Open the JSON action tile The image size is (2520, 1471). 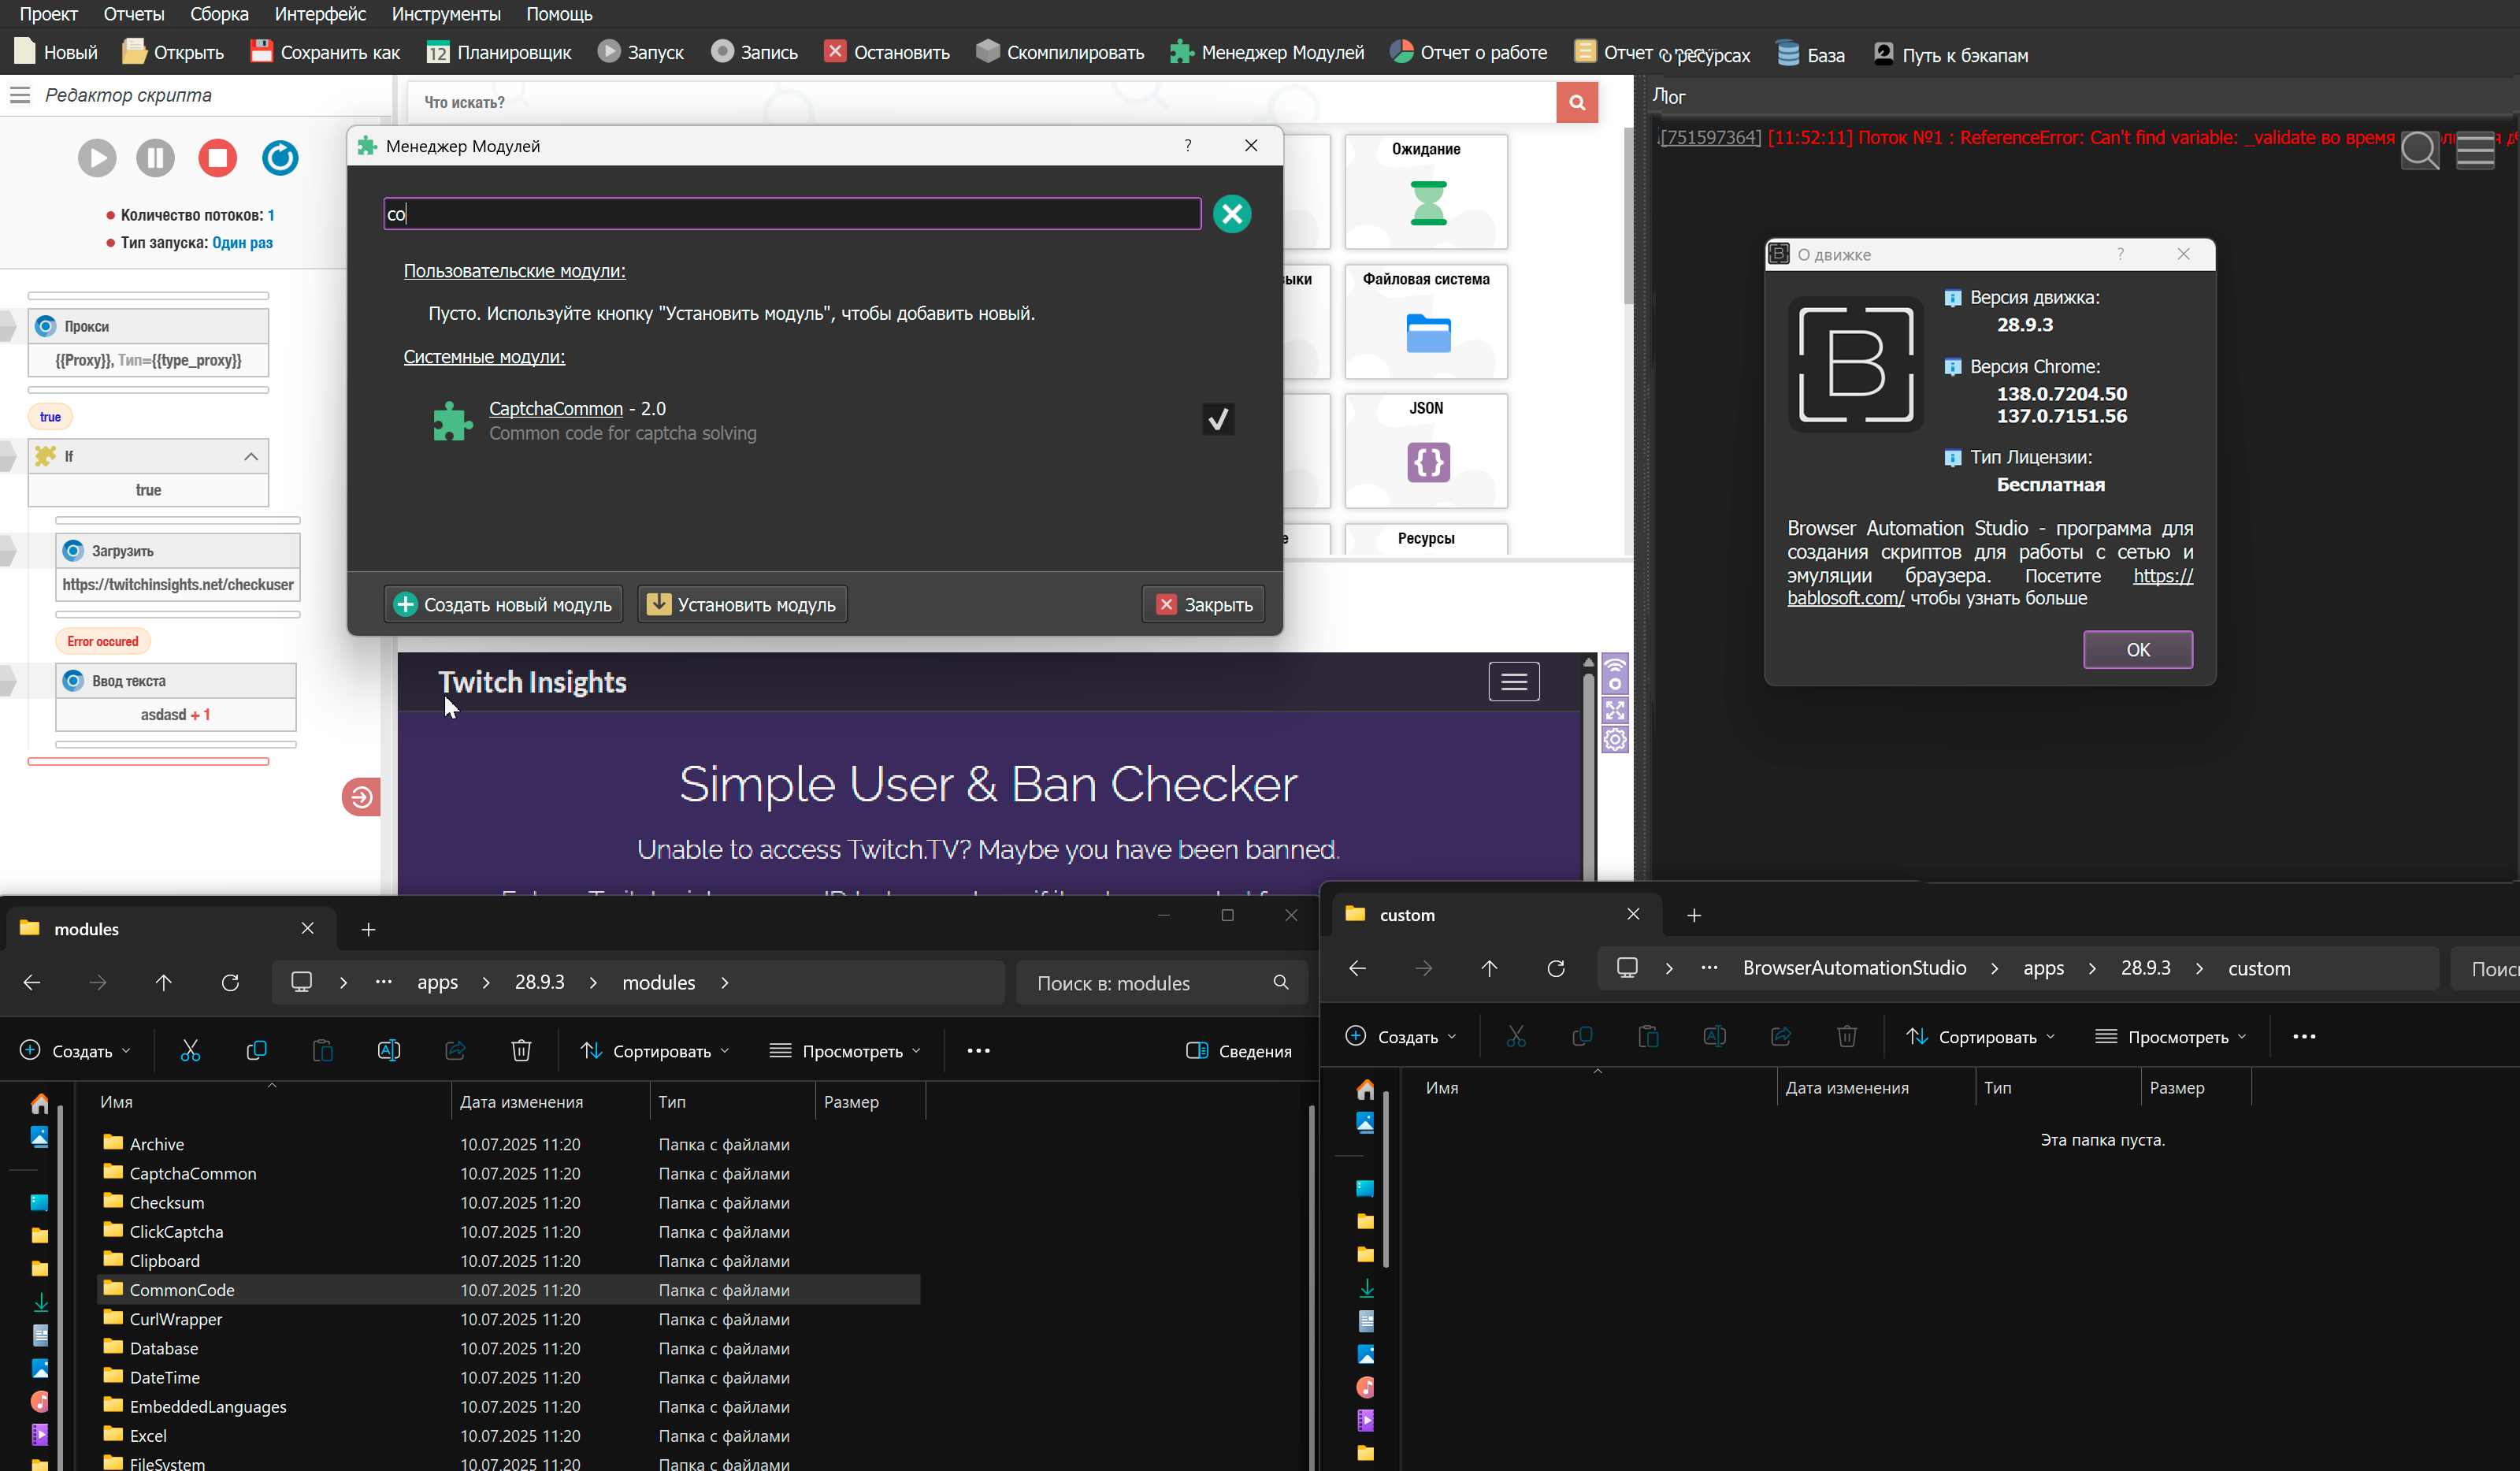(x=1426, y=450)
